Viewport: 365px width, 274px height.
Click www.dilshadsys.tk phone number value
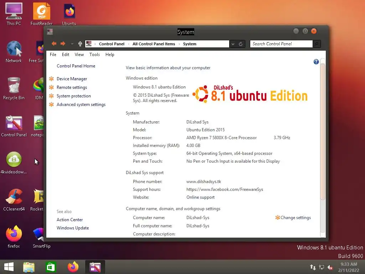click(x=204, y=182)
